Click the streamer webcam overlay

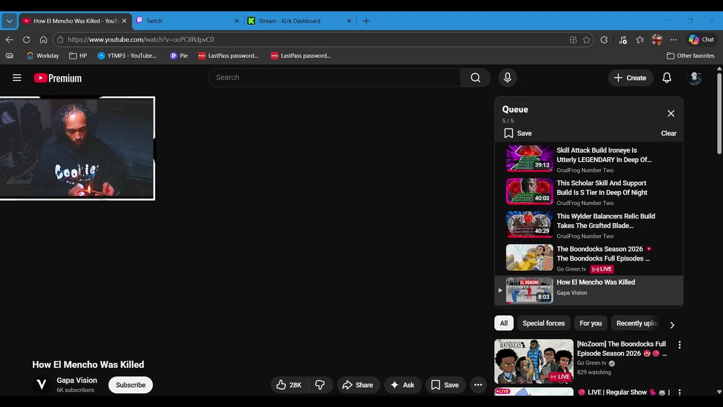pos(77,148)
